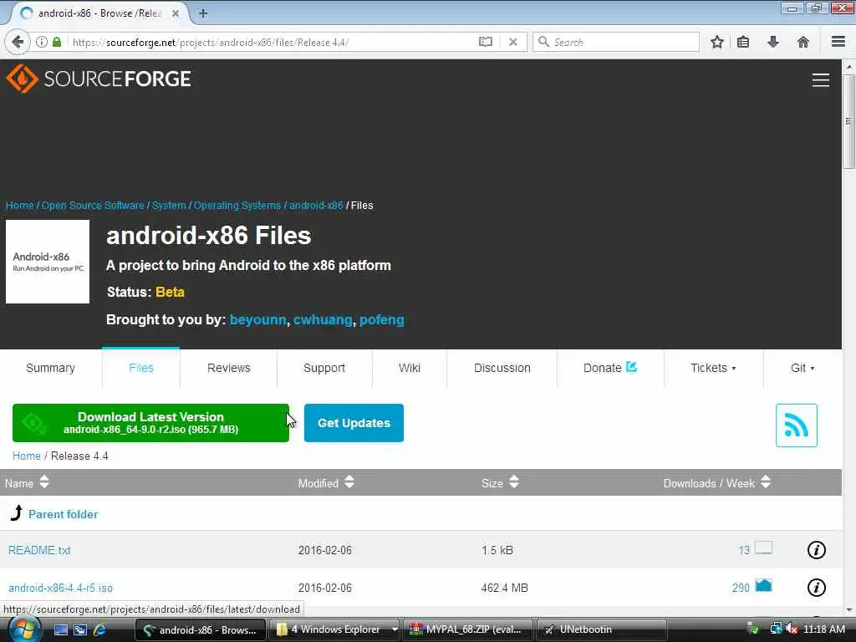The width and height of the screenshot is (856, 642).
Task: Expand the Git dropdown tab
Action: click(x=802, y=368)
